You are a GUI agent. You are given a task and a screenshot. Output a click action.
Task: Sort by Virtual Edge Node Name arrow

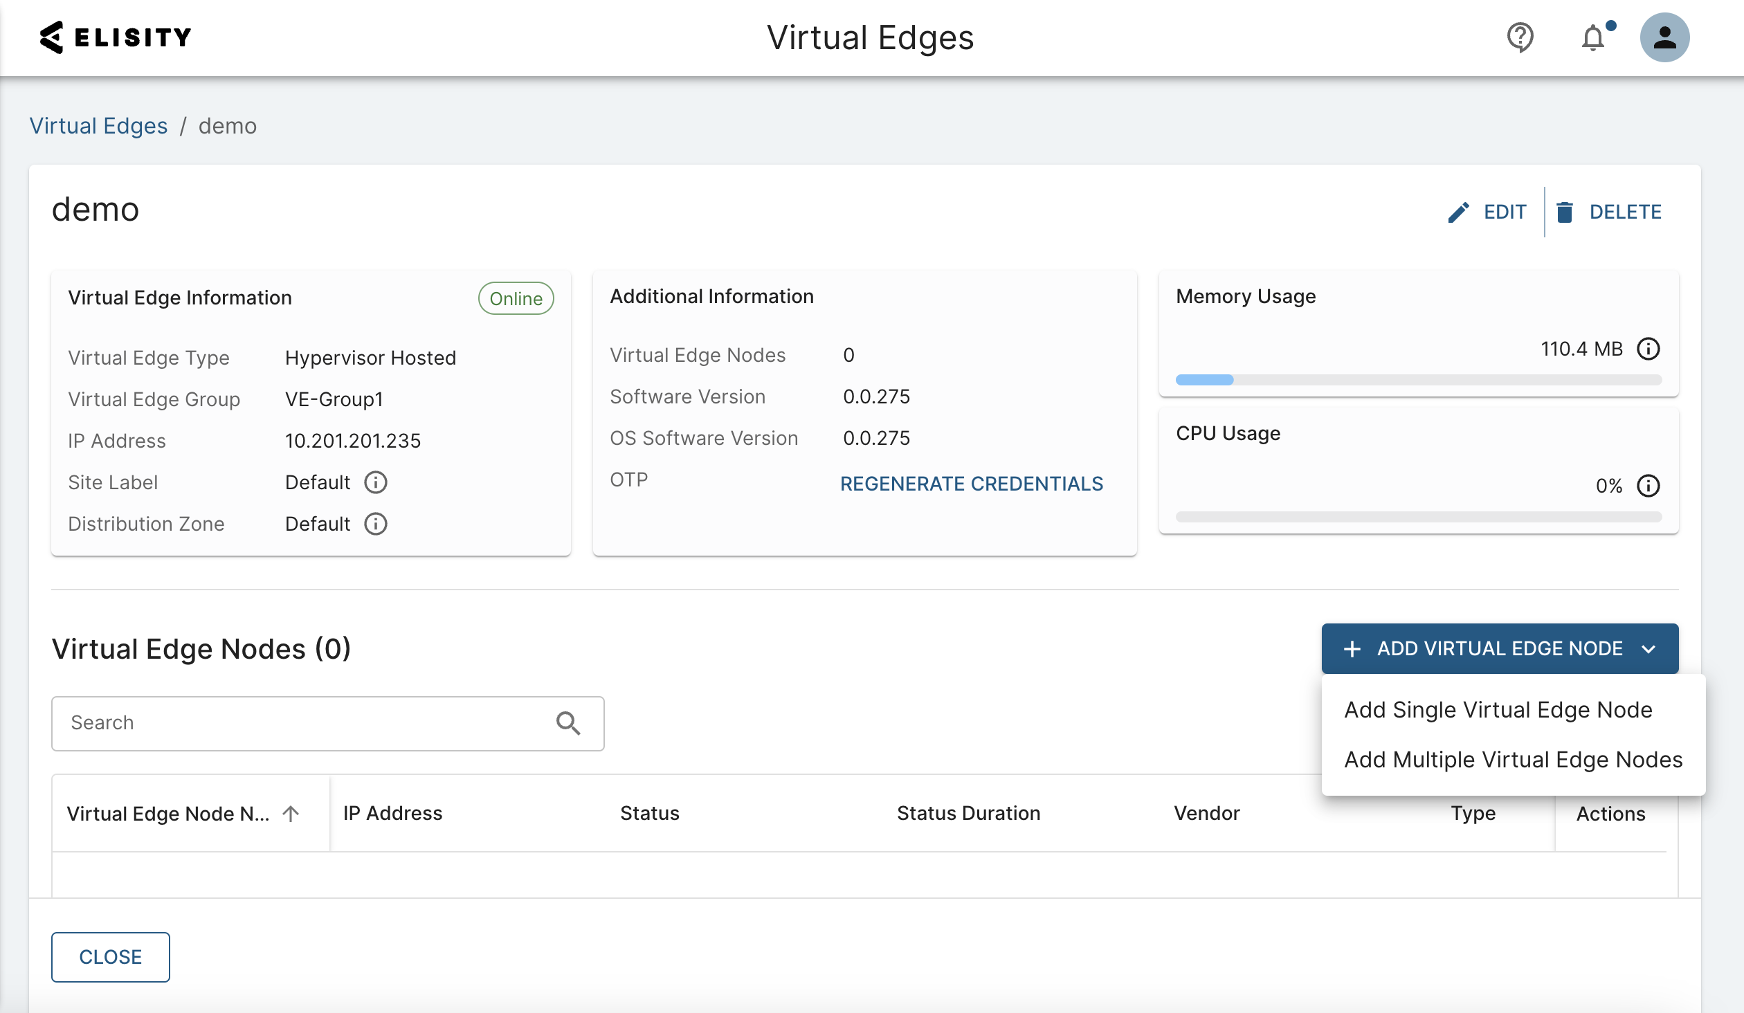click(x=291, y=814)
